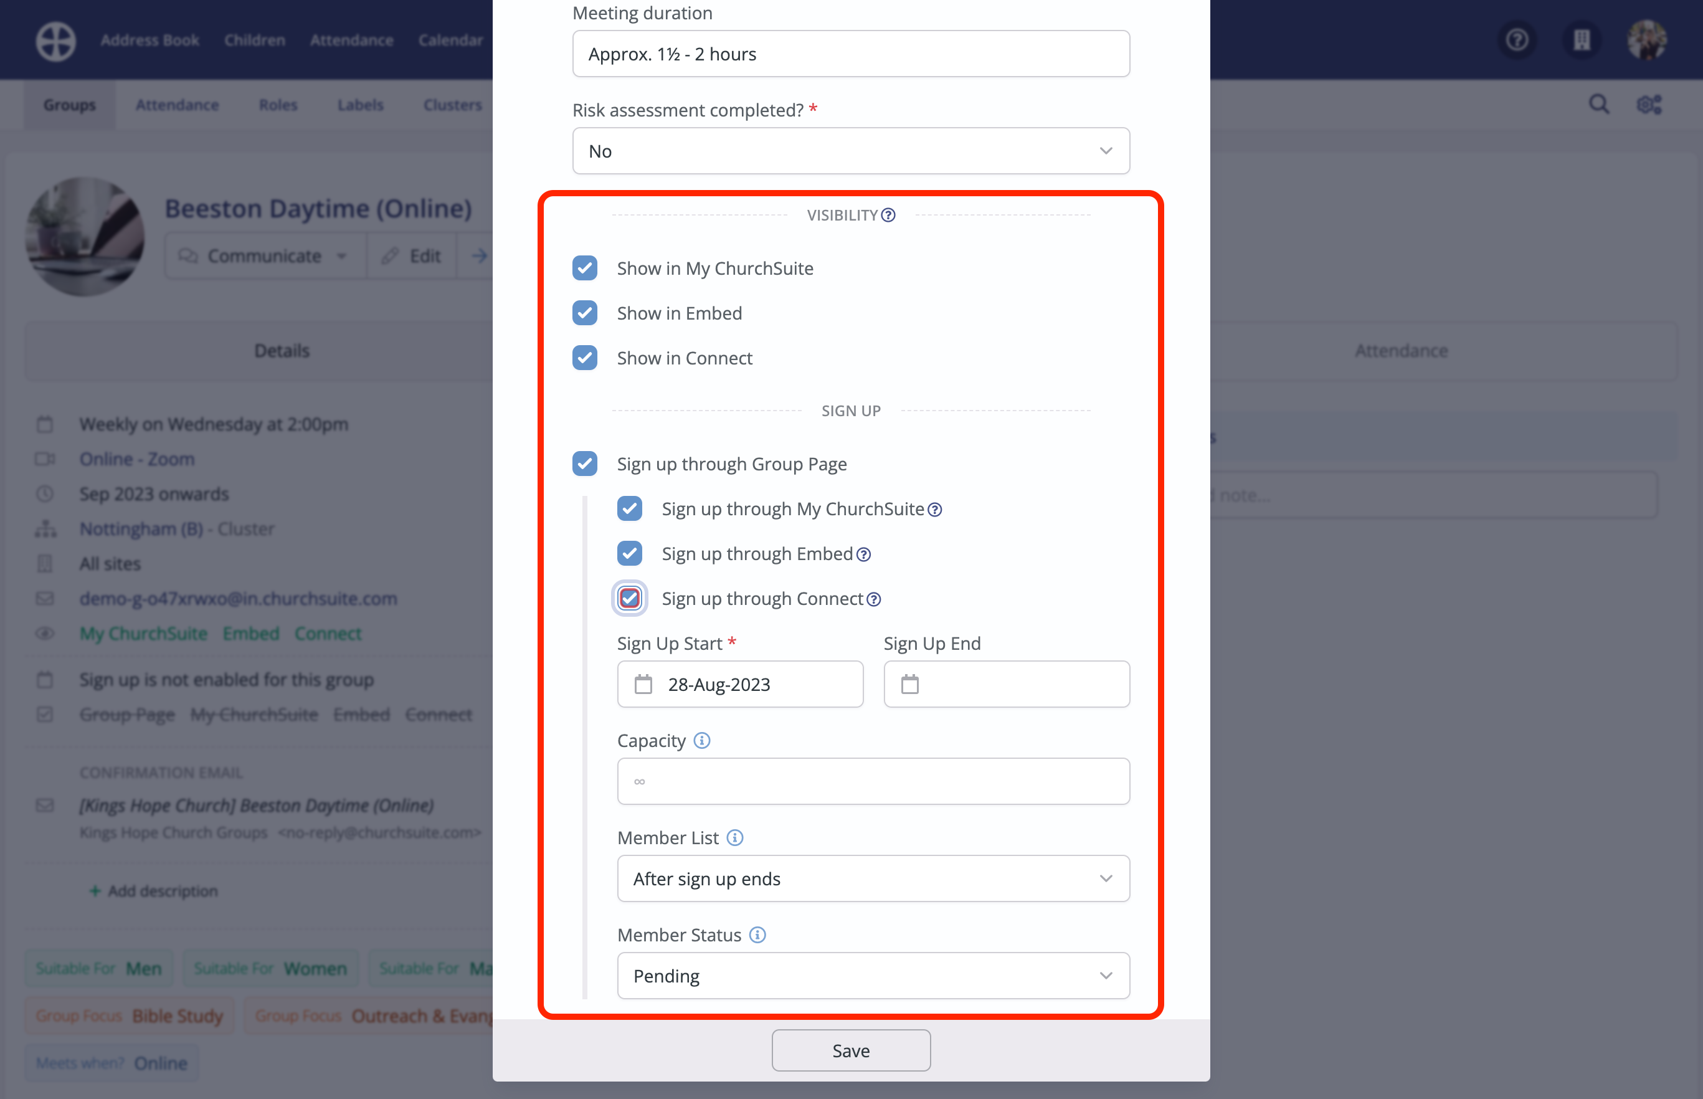Click calendar icon in Sign Up End field

[909, 684]
